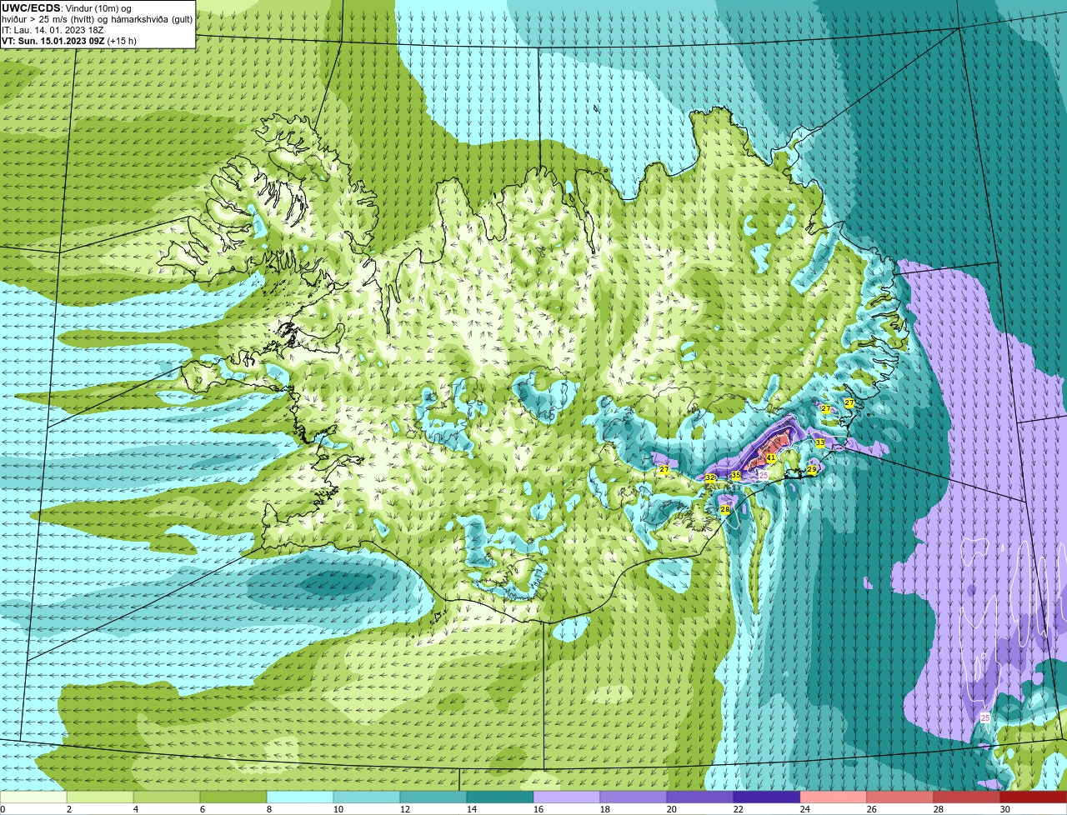The height and width of the screenshot is (815, 1067).
Task: Click the yellow gust label 35
Action: [736, 475]
